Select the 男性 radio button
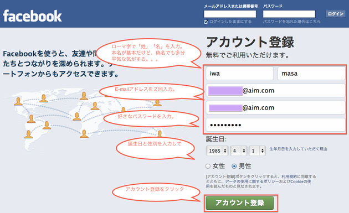The image size is (349, 213). pyautogui.click(x=234, y=166)
